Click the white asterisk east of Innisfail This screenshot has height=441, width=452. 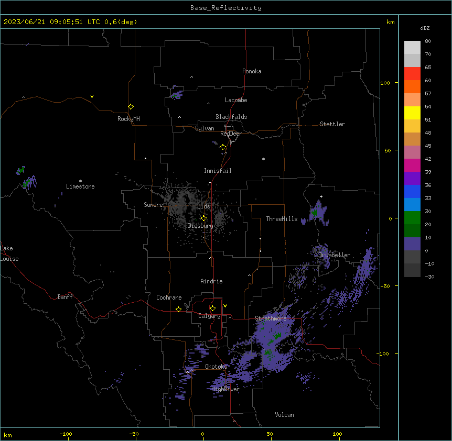(x=263, y=159)
